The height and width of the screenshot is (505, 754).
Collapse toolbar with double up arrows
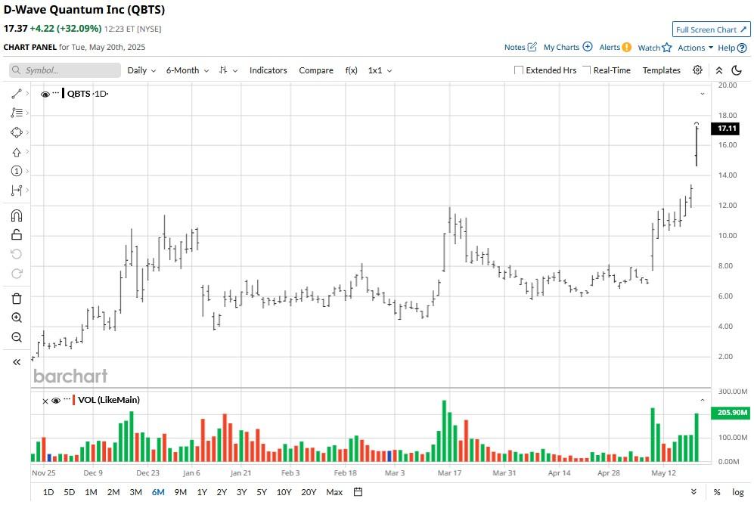719,70
